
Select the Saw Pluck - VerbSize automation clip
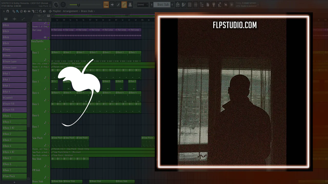click(103, 155)
